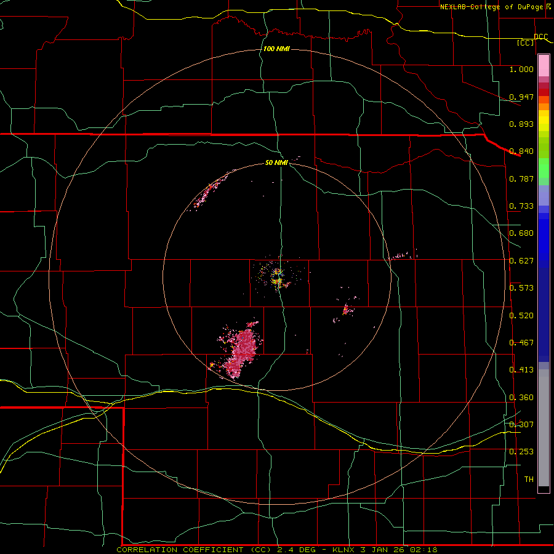Select the 1.000 value on the color scale

tap(521, 69)
